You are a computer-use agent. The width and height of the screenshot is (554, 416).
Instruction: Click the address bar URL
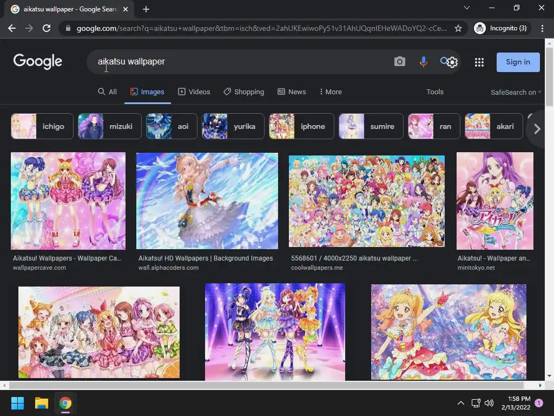[261, 28]
